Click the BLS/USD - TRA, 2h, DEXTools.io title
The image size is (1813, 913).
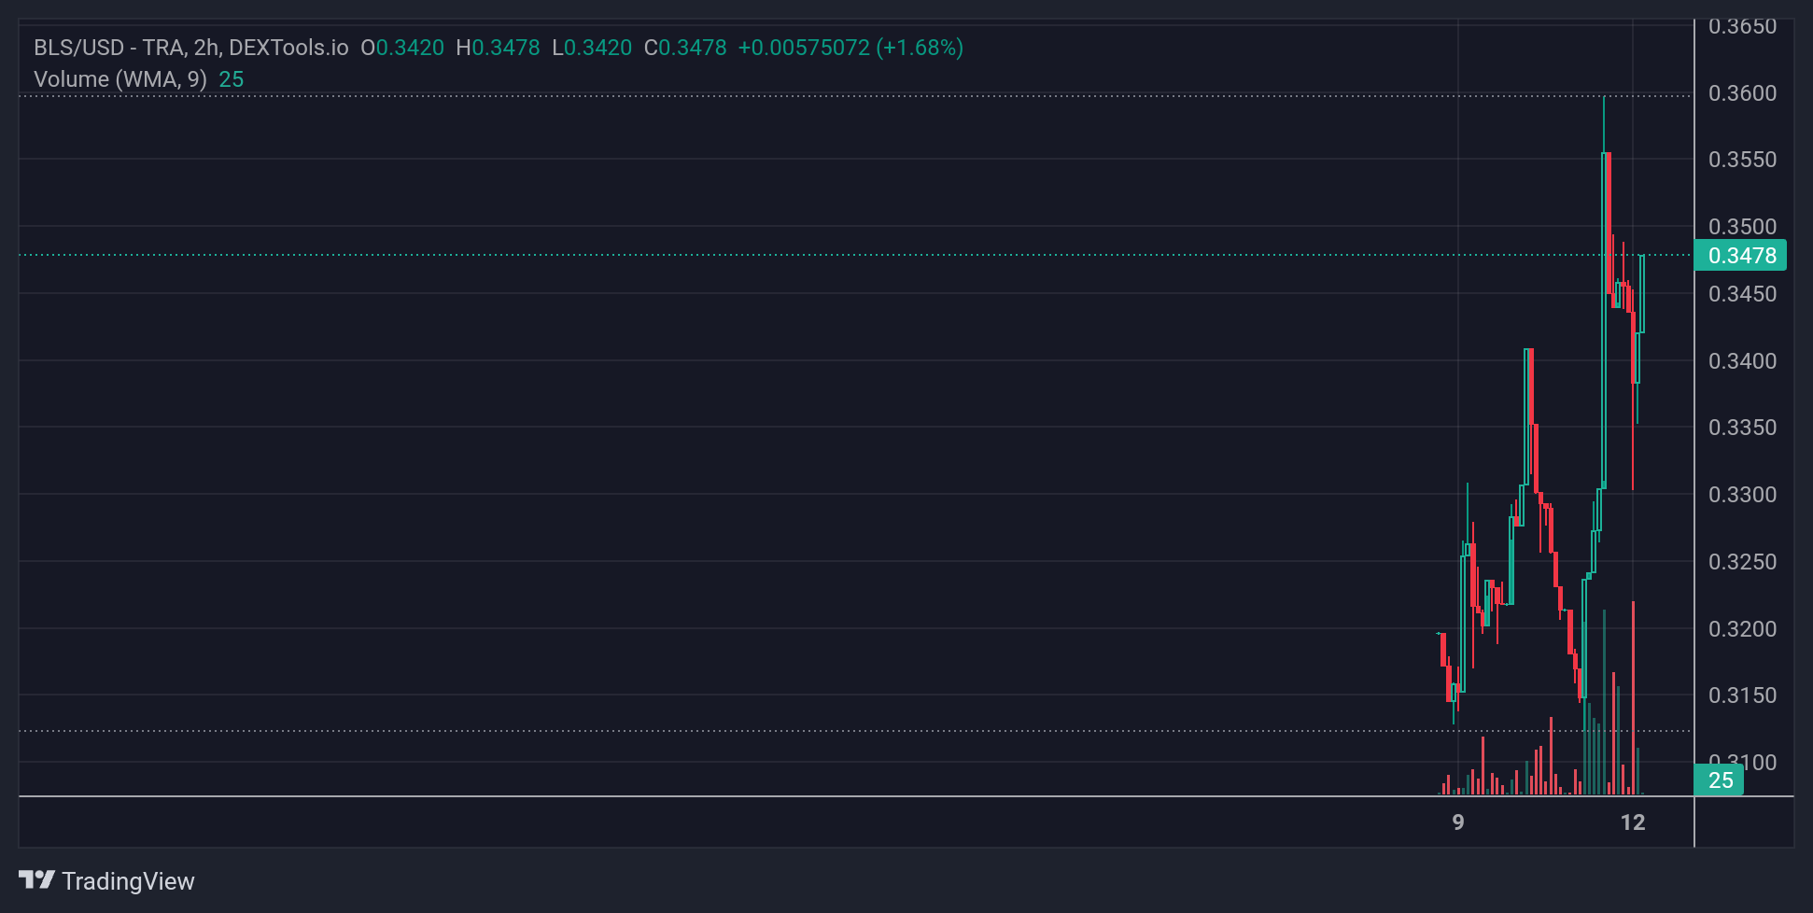(191, 48)
